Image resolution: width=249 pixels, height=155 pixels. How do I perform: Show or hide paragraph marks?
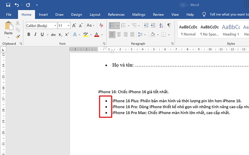click(169, 25)
